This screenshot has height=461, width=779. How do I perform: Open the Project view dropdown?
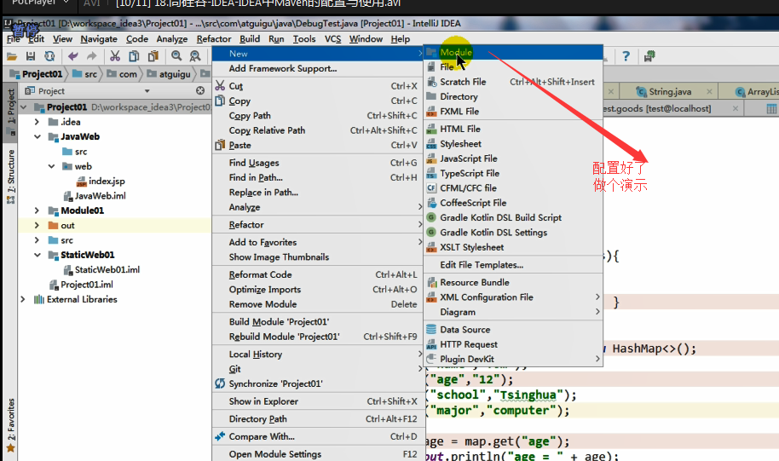pyautogui.click(x=147, y=91)
